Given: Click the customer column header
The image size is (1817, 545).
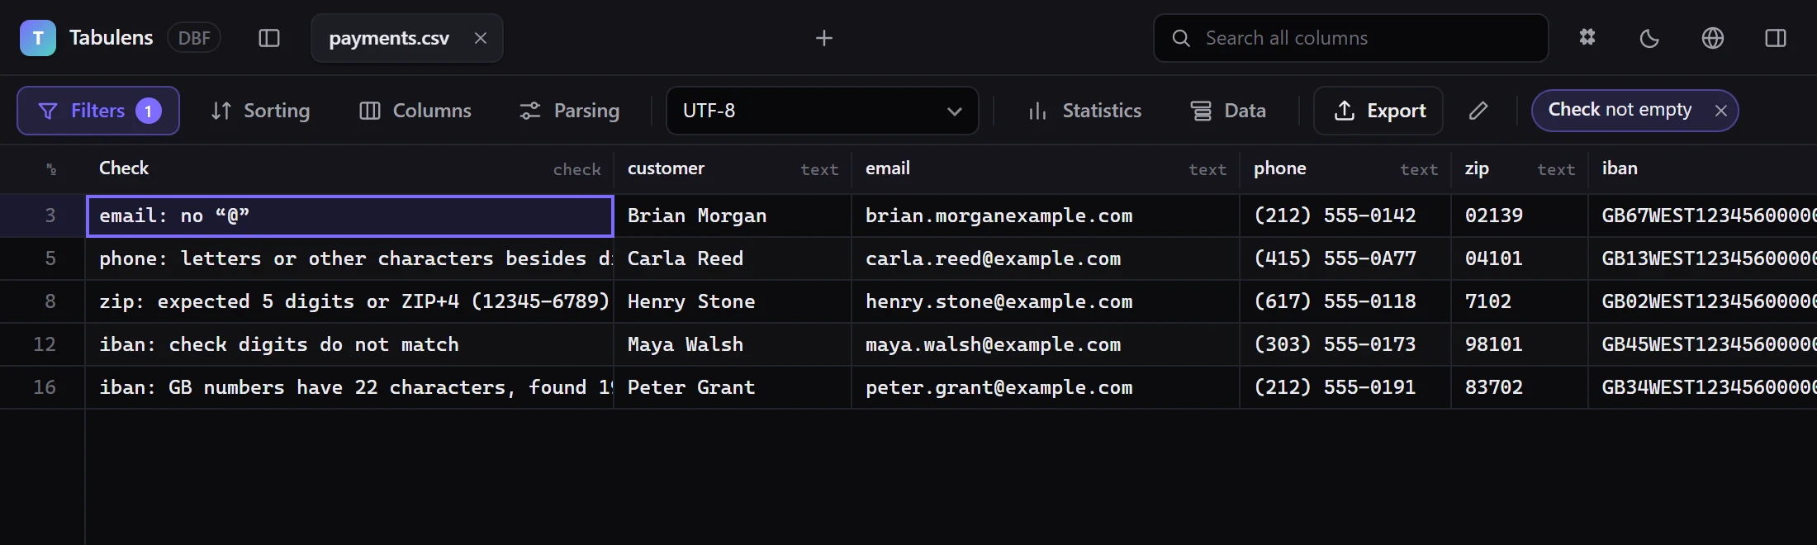Looking at the screenshot, I should [733, 169].
